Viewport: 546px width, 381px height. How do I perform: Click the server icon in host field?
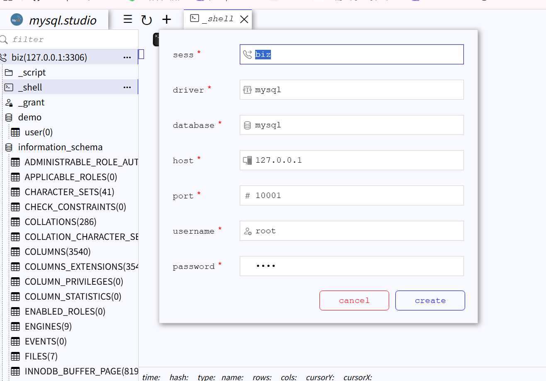(x=248, y=160)
